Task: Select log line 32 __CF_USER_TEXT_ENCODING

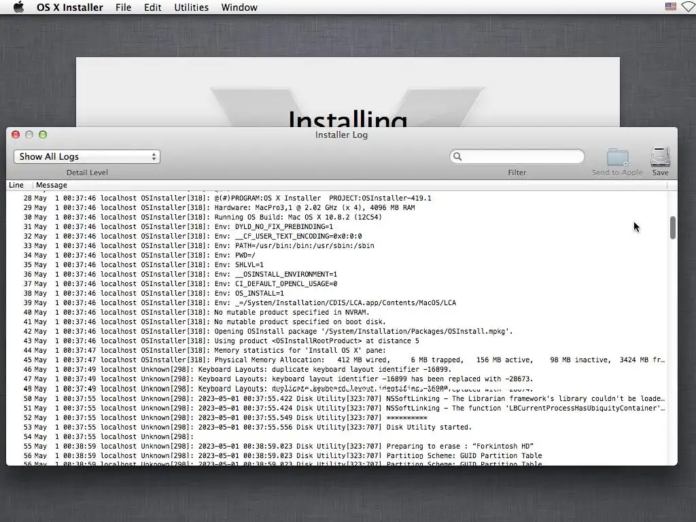Action: [x=336, y=236]
